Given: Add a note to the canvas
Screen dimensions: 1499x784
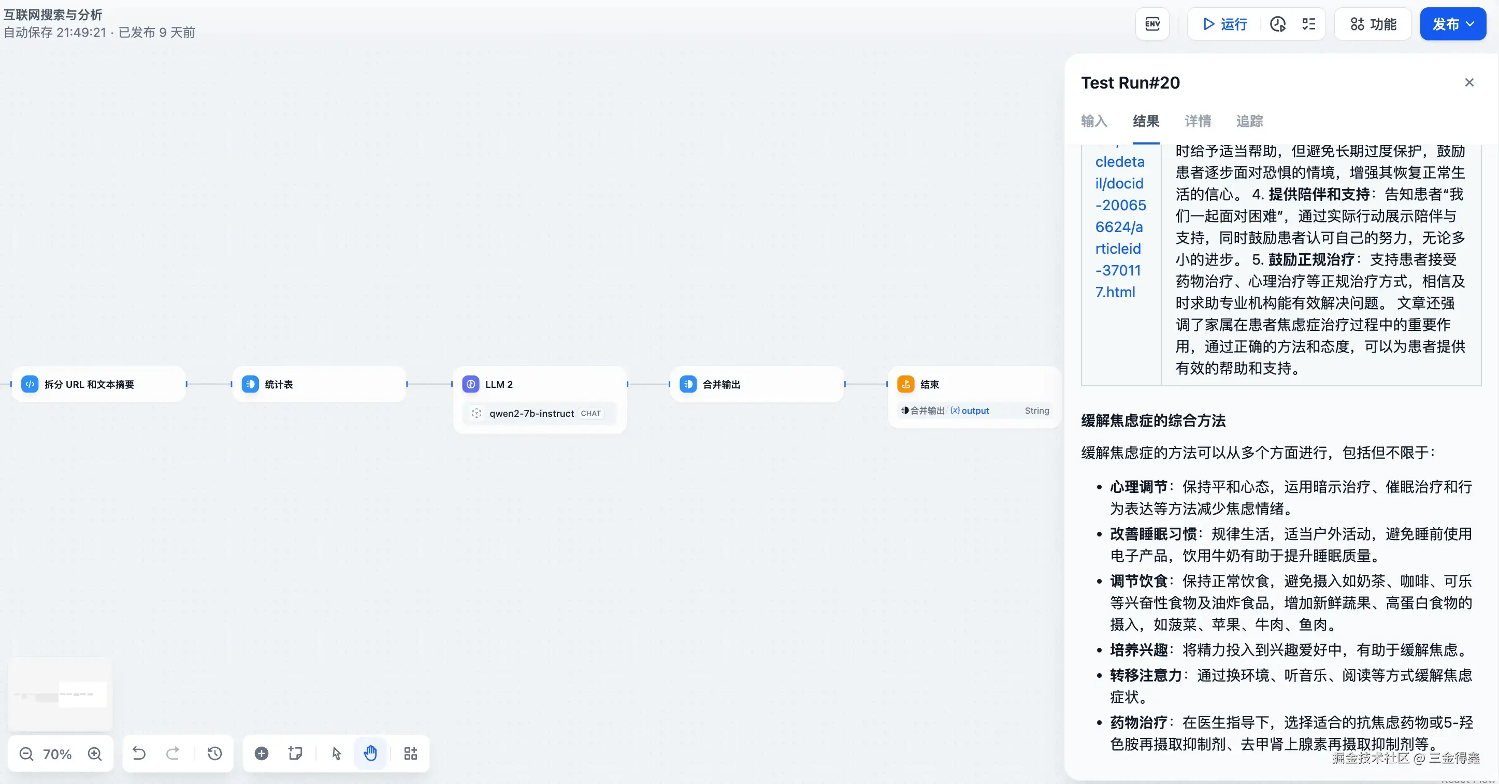Looking at the screenshot, I should tap(296, 754).
